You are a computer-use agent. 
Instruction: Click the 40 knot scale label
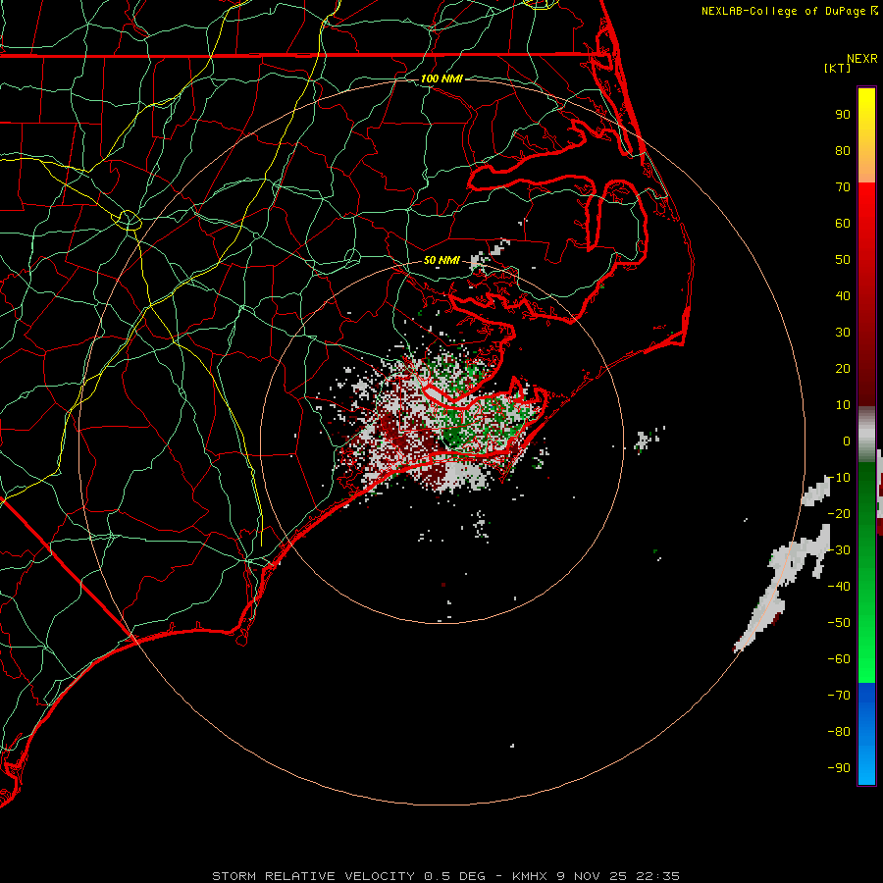click(843, 296)
